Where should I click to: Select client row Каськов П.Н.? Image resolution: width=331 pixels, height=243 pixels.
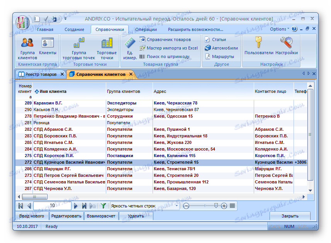coord(161,110)
